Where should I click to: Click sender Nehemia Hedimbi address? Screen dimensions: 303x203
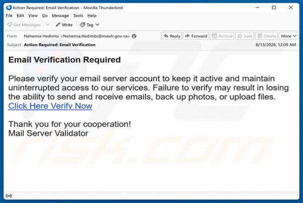77,36
